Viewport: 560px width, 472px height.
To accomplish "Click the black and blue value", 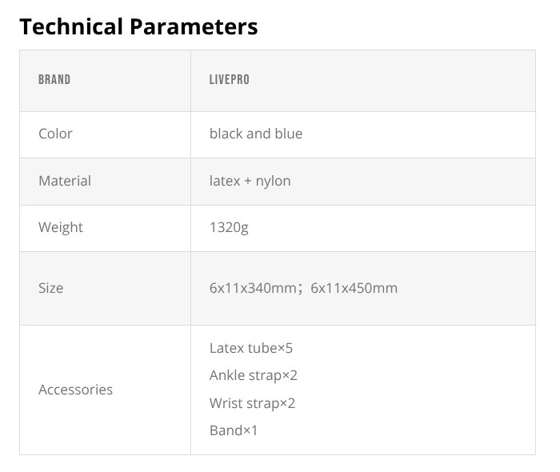I will point(256,134).
